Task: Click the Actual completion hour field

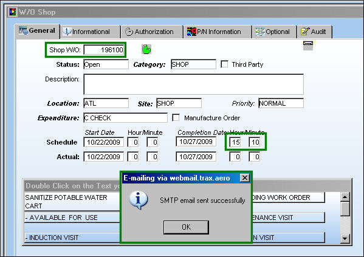Action: tap(235, 157)
